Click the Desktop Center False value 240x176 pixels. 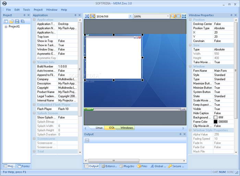(223, 24)
